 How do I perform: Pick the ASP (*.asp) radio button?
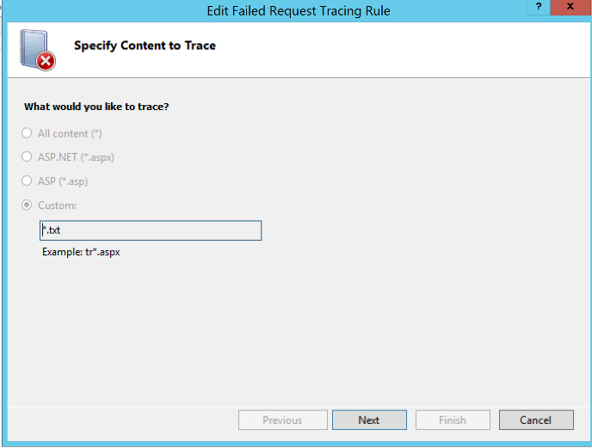tap(27, 181)
